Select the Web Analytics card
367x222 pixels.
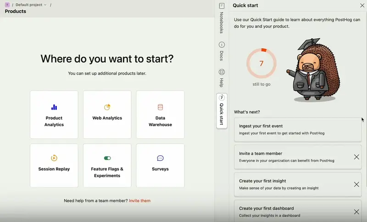tap(107, 115)
